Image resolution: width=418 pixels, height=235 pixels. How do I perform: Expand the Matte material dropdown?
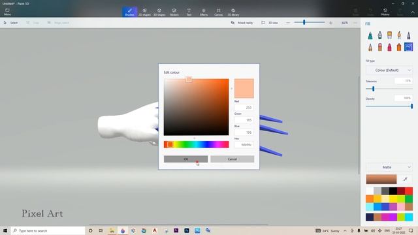(389, 167)
